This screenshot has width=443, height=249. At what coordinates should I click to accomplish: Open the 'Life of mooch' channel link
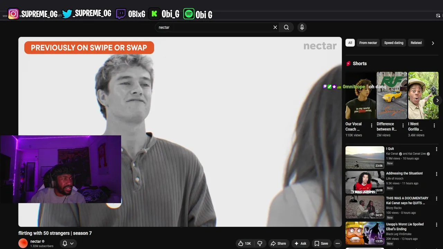(x=395, y=178)
